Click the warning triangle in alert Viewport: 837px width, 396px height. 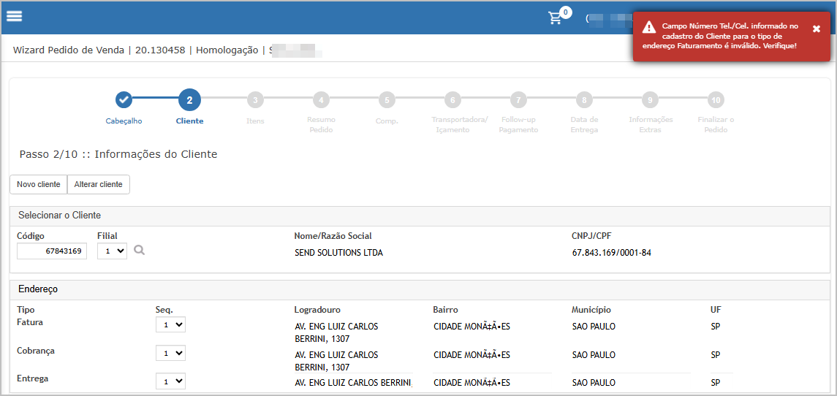pos(648,28)
